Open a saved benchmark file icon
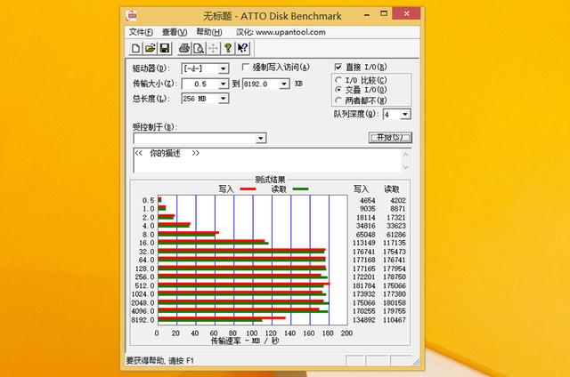The height and width of the screenshot is (377, 570). pyautogui.click(x=150, y=48)
